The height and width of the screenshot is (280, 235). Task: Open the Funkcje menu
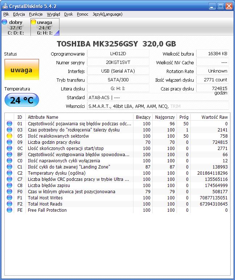pyautogui.click(x=36, y=14)
